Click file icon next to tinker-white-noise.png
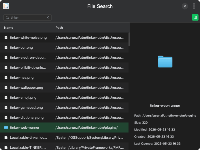Viewport: 200px width, 150px height. tap(6, 37)
